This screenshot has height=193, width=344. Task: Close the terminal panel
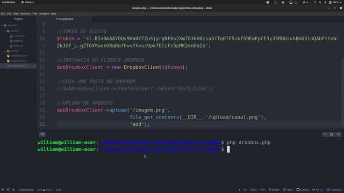(x=339, y=135)
